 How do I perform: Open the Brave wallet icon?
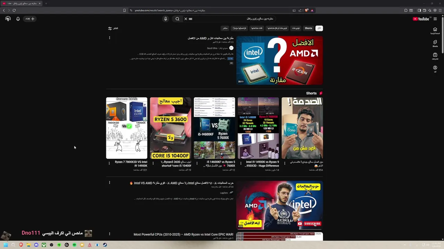coord(424,10)
